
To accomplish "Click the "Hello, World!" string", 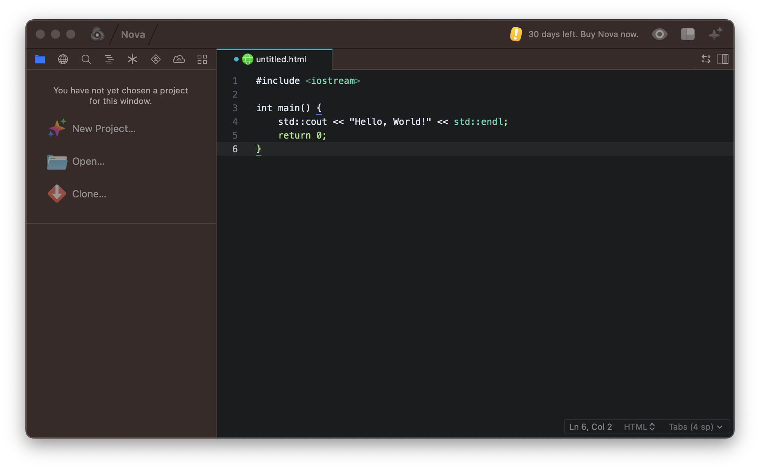I will point(390,122).
